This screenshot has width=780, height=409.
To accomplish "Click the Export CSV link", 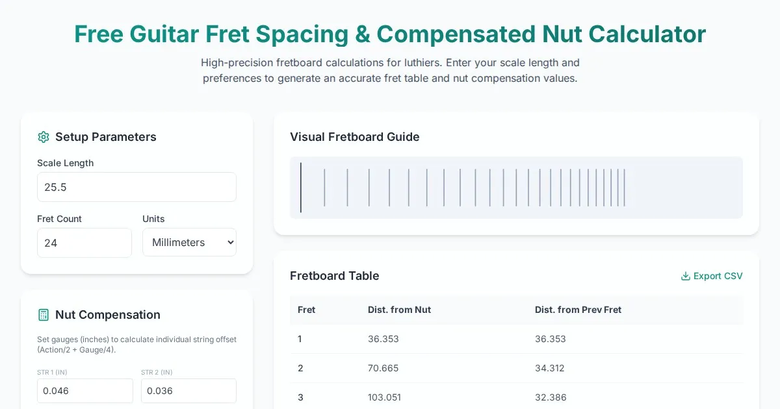I will [x=712, y=276].
